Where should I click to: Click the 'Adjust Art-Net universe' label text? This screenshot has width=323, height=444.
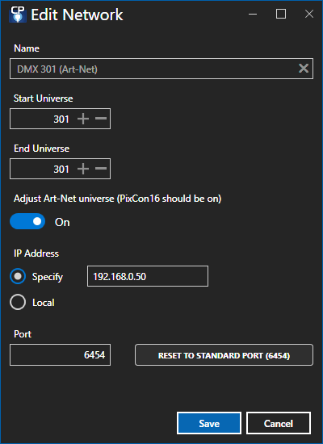[x=117, y=199]
